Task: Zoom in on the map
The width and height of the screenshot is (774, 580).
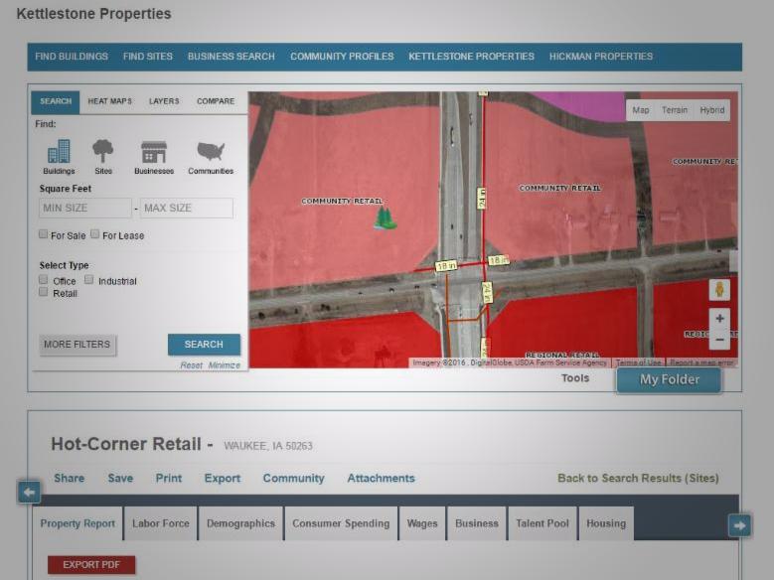Action: tap(719, 319)
